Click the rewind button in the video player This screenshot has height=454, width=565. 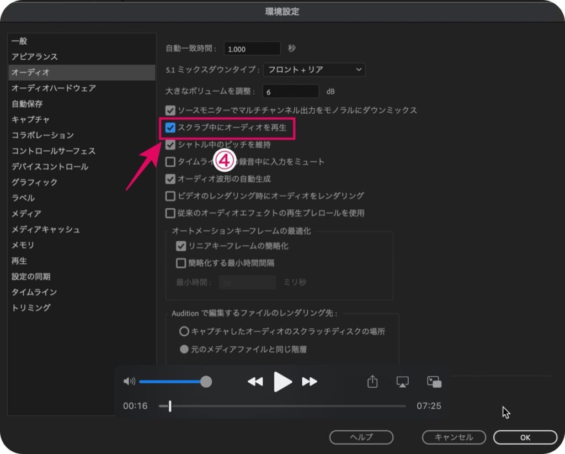coord(255,382)
